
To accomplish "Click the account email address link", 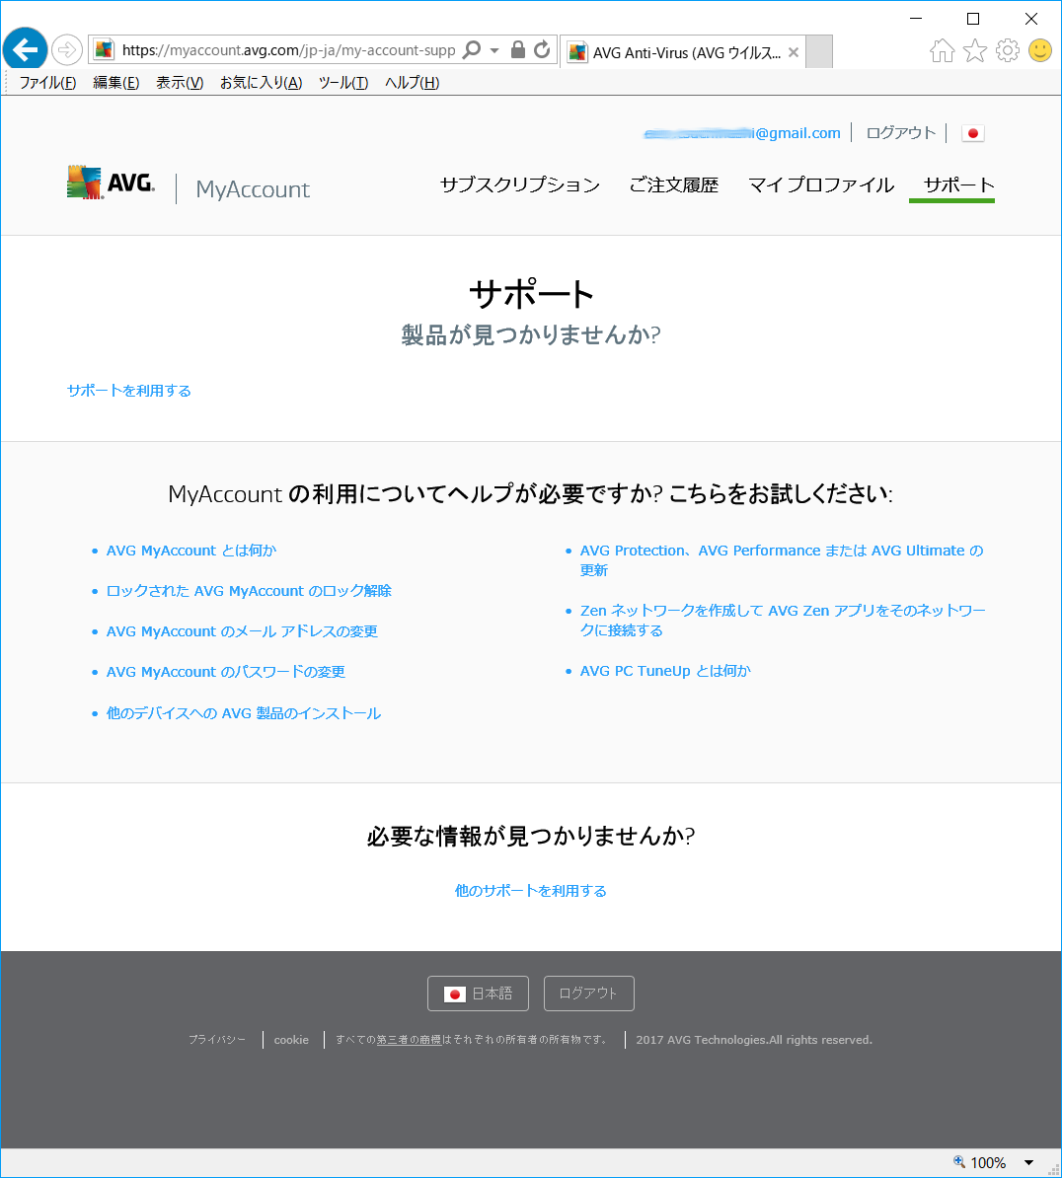I will (x=742, y=133).
